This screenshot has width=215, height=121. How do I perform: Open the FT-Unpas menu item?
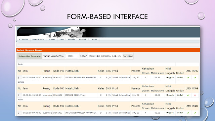pos(24,39)
